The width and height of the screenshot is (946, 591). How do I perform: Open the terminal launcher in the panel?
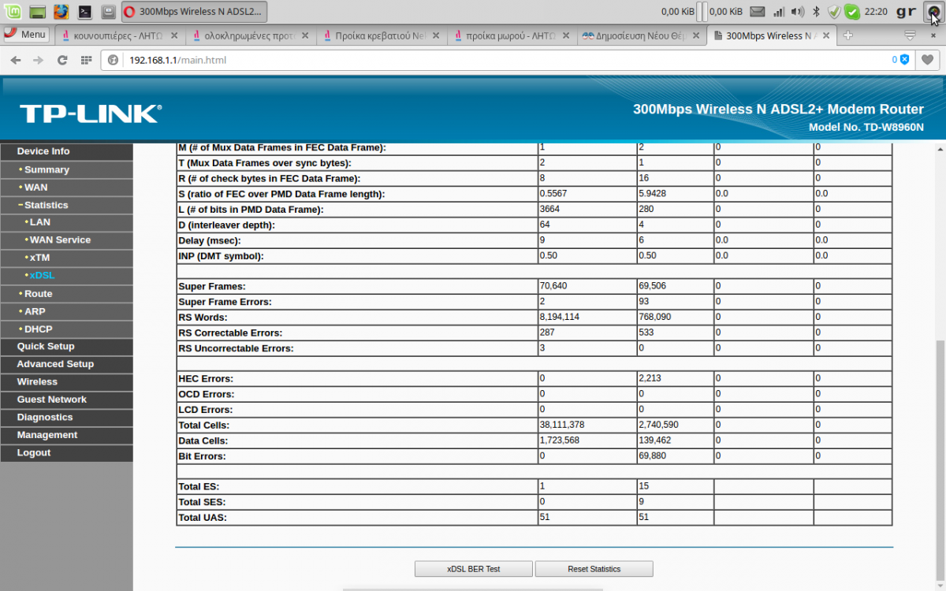click(x=85, y=12)
